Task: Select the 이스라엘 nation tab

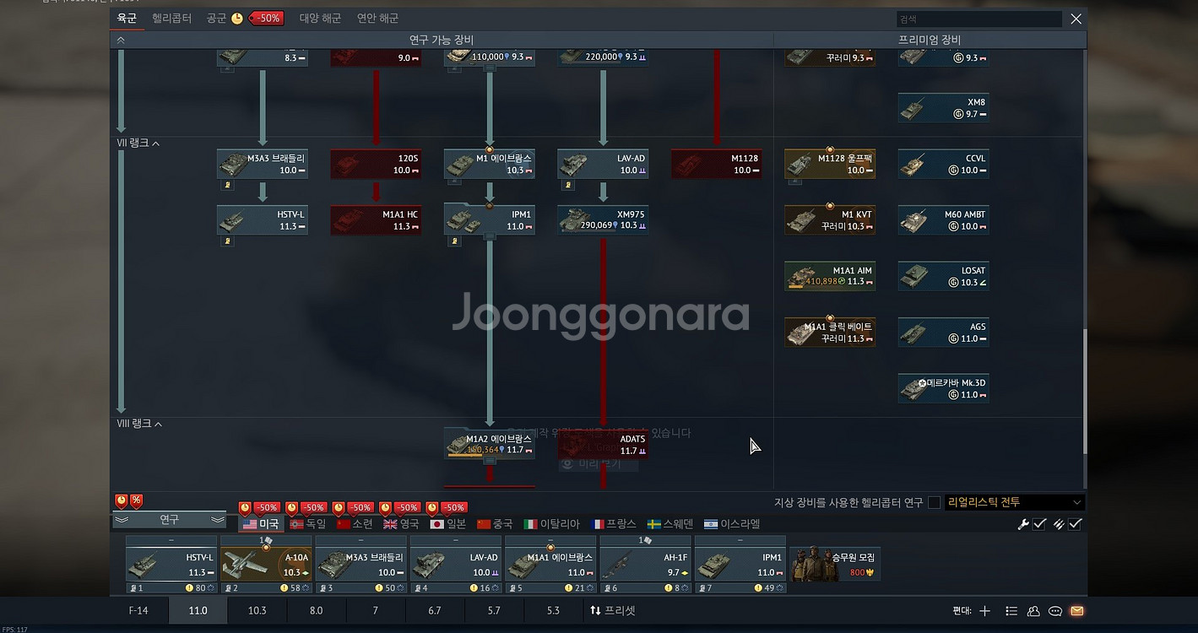Action: pos(732,524)
